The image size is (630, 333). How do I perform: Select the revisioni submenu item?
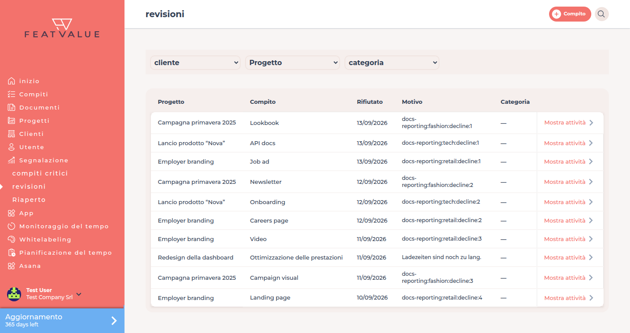[x=29, y=187]
